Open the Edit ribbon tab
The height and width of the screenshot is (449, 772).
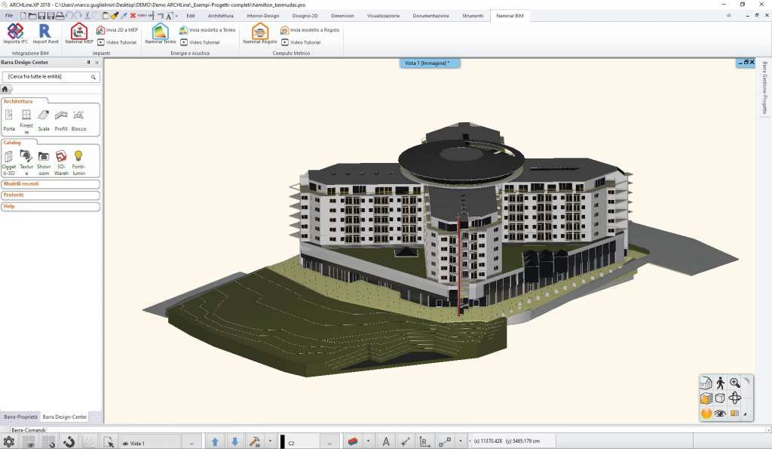[x=191, y=16]
